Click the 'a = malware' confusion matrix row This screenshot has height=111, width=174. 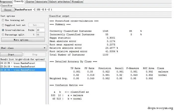(67, 95)
